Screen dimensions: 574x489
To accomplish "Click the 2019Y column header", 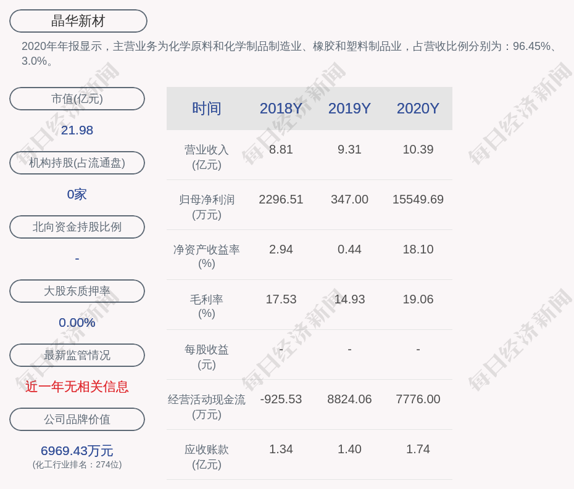I will tap(349, 109).
